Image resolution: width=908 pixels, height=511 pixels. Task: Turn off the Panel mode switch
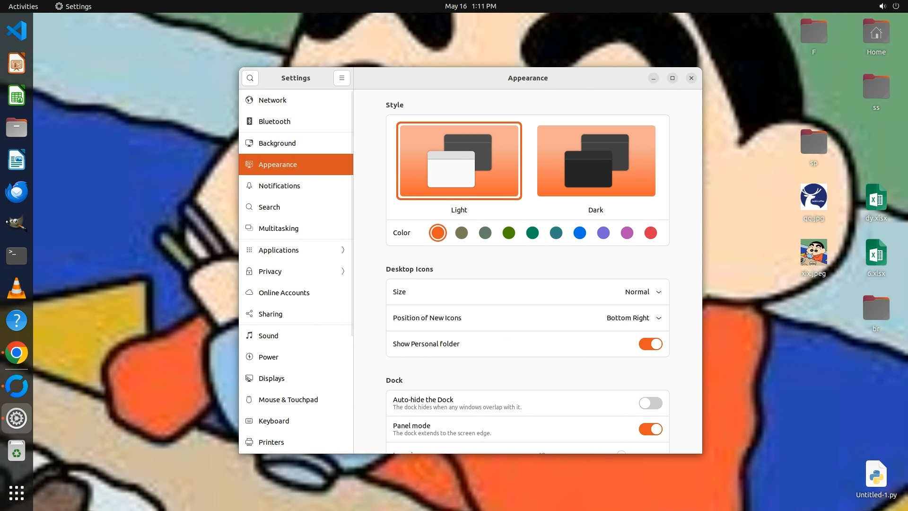pos(650,429)
